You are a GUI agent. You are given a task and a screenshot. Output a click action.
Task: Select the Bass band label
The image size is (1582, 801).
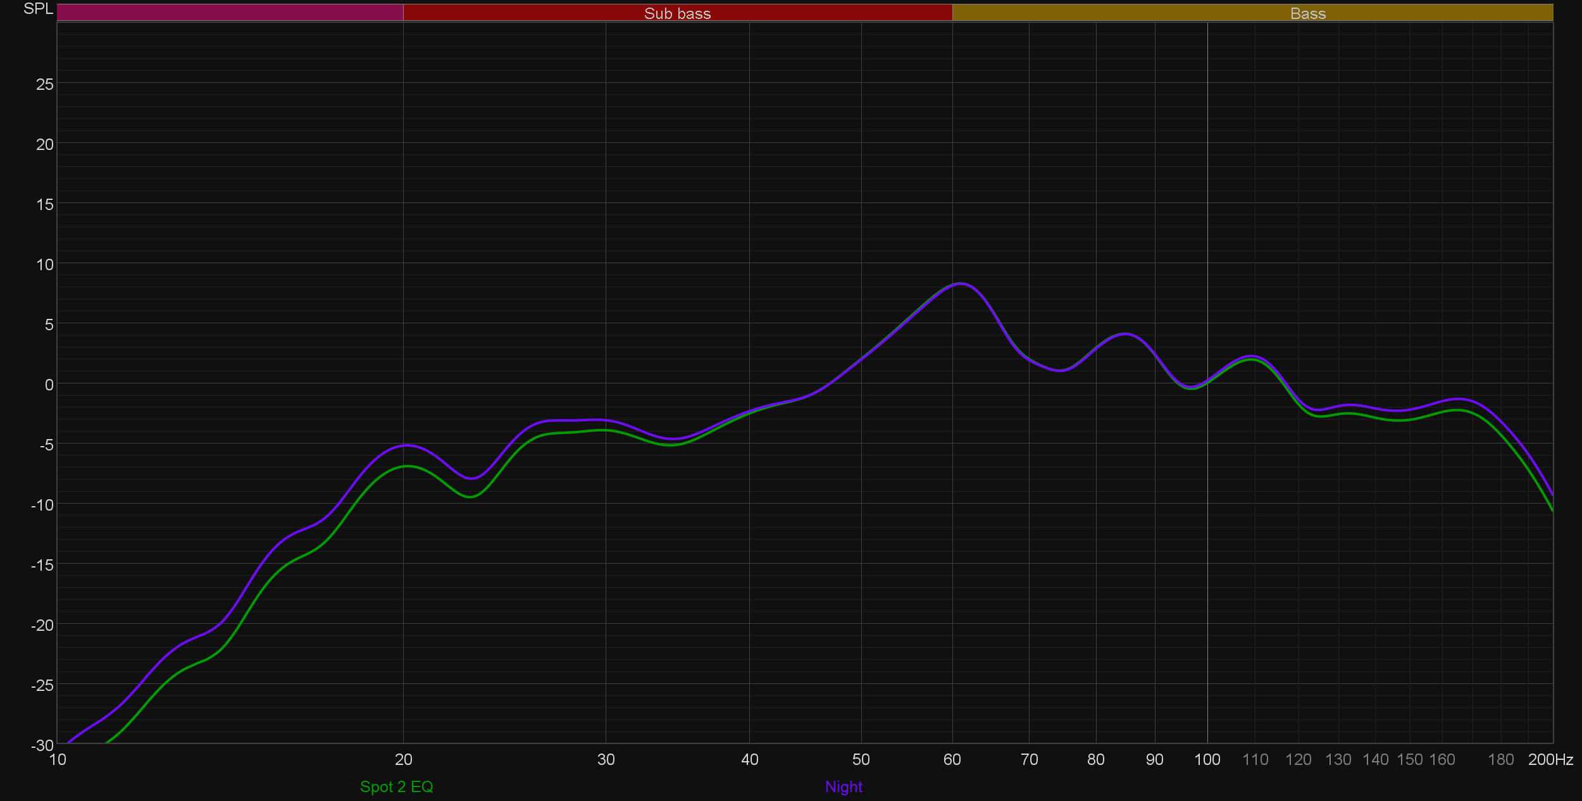point(1307,13)
